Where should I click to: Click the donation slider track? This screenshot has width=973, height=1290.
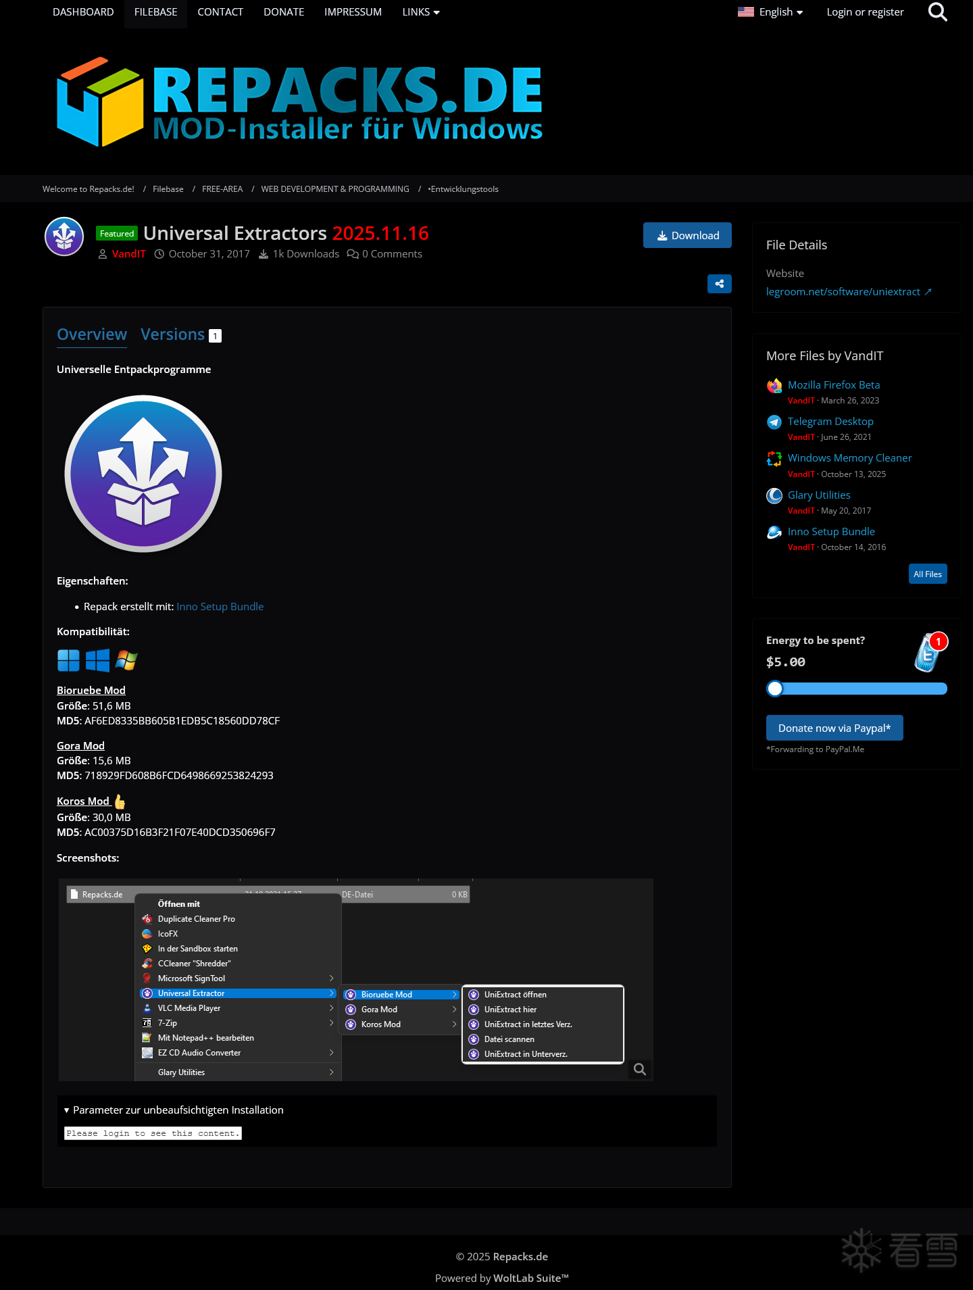[x=857, y=689]
